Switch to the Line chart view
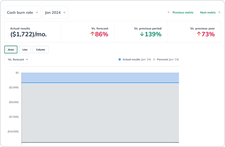 25,50
